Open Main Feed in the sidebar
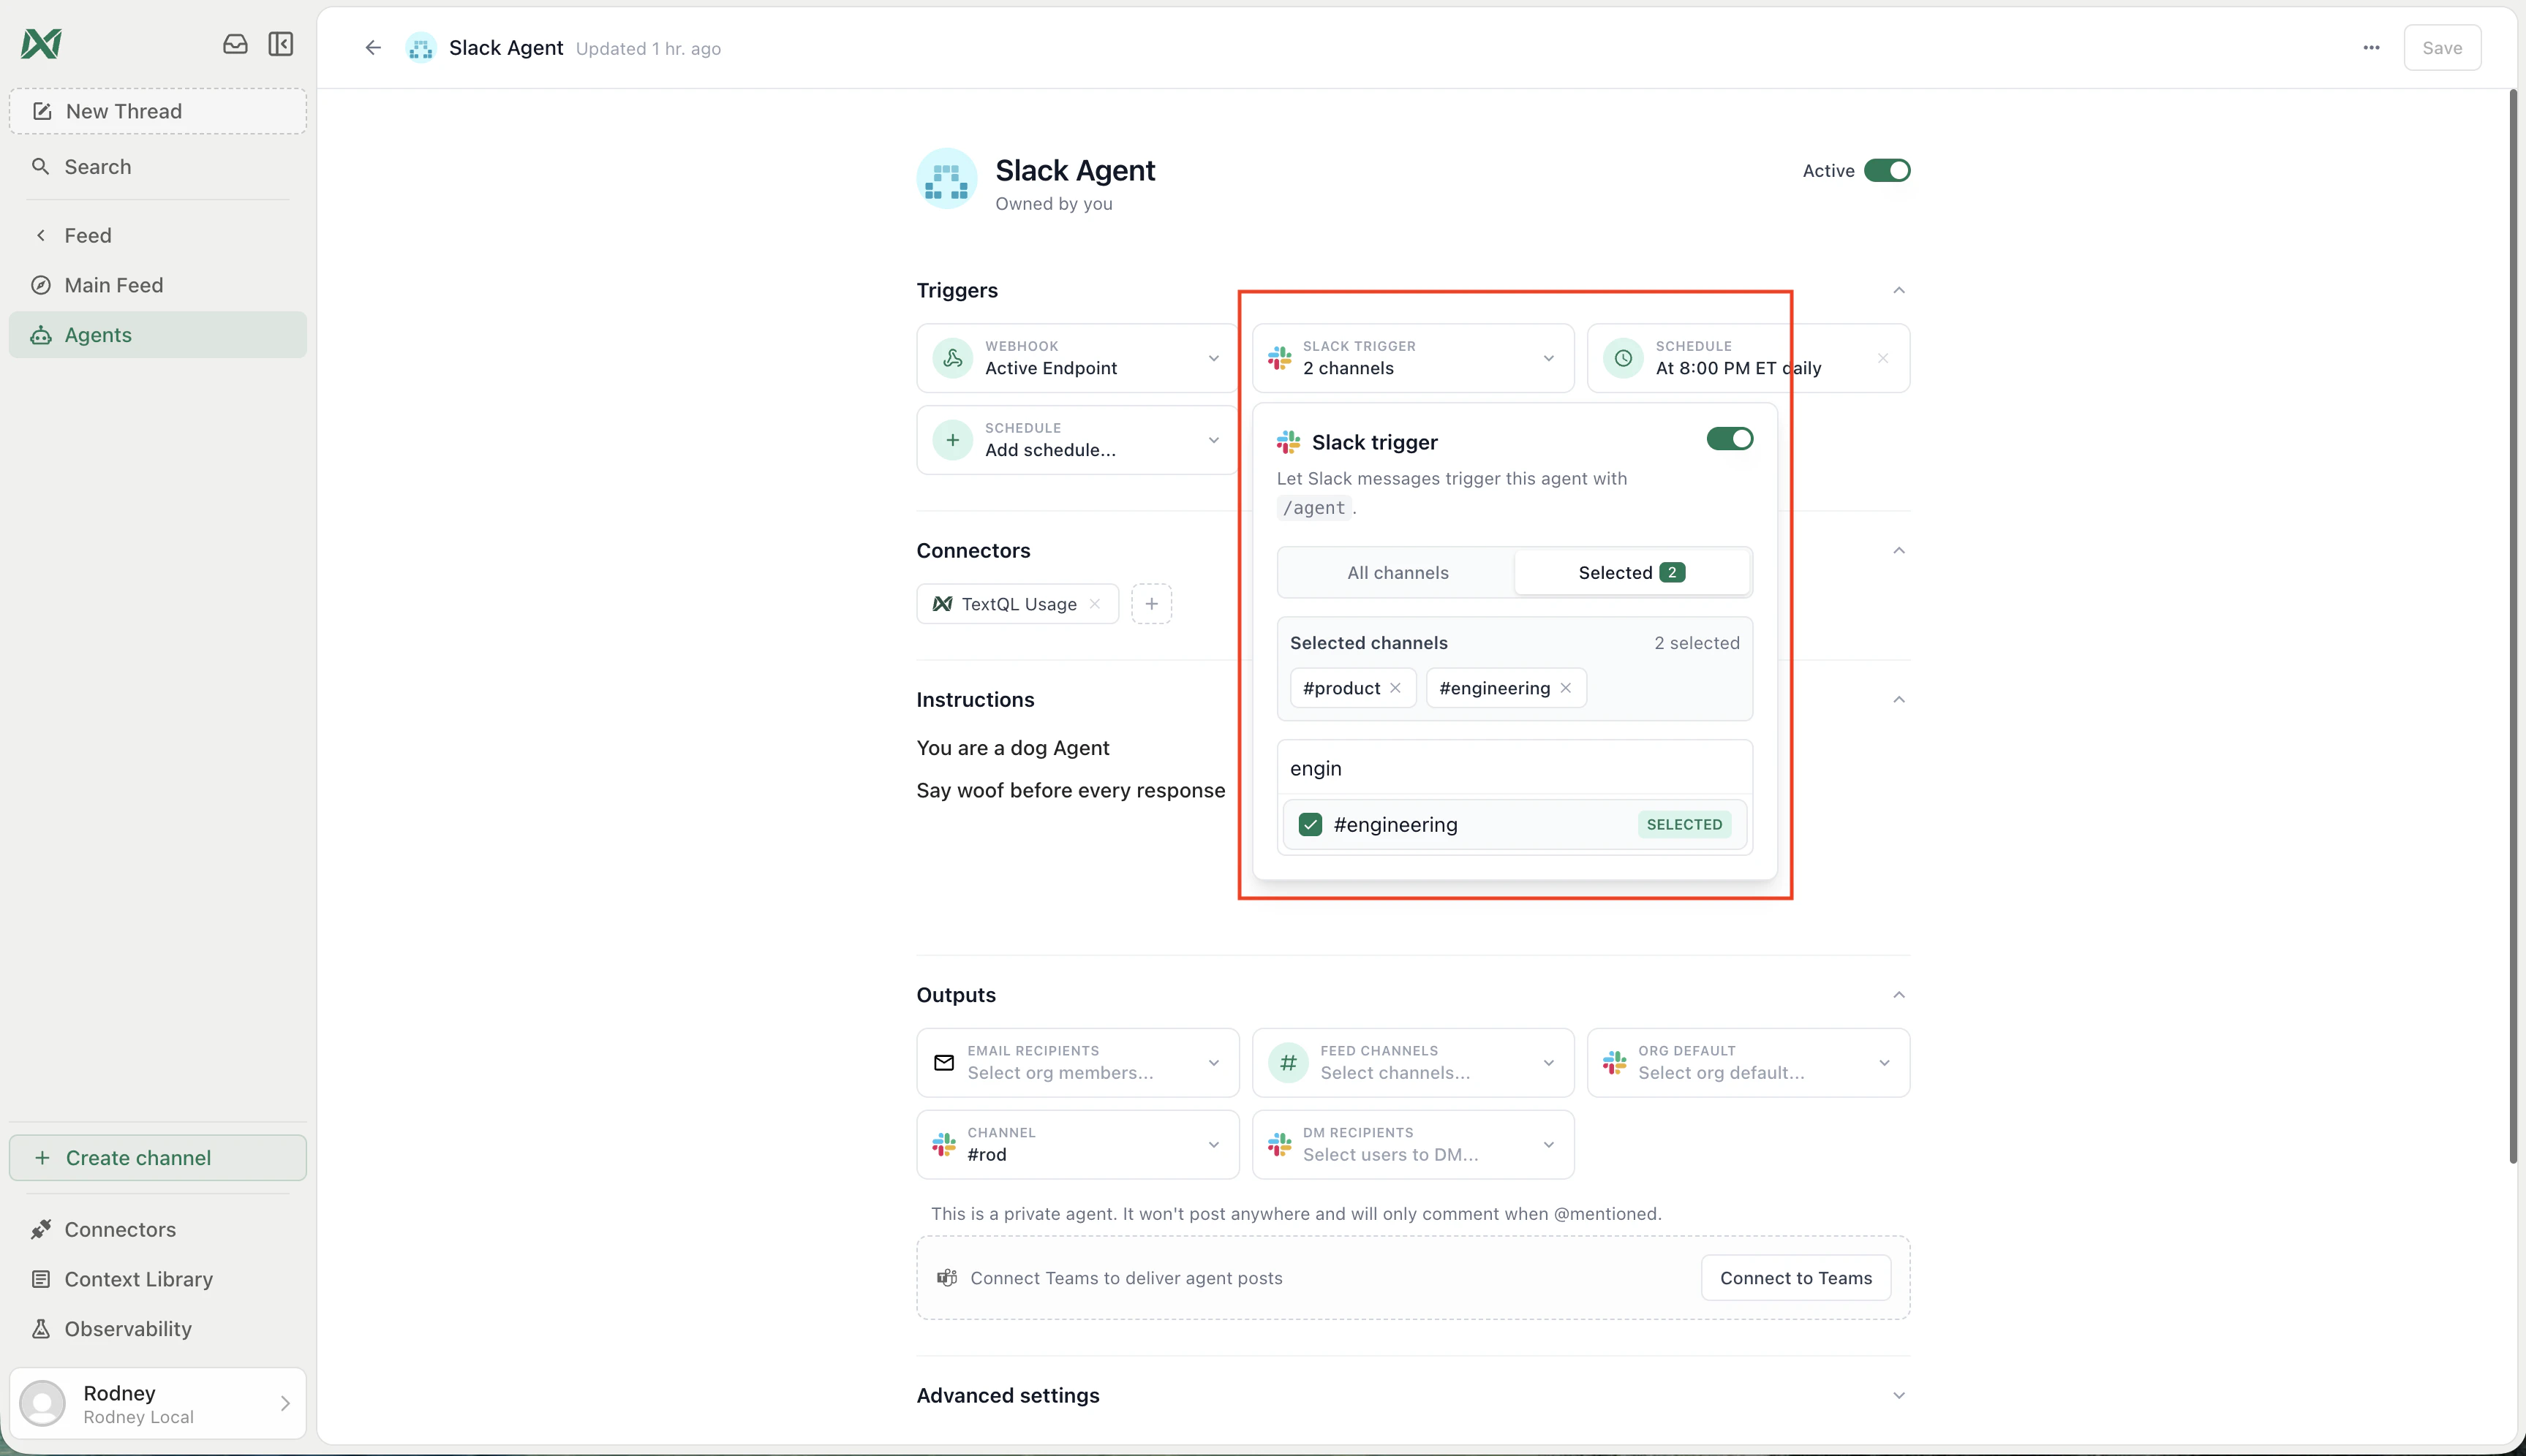Image resolution: width=2526 pixels, height=1456 pixels. 158,285
